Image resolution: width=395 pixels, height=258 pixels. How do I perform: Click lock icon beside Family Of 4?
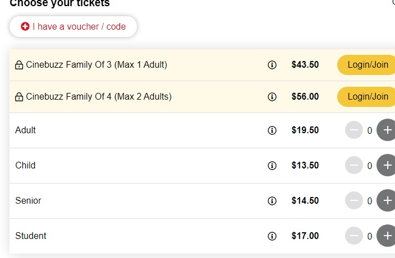tap(19, 97)
